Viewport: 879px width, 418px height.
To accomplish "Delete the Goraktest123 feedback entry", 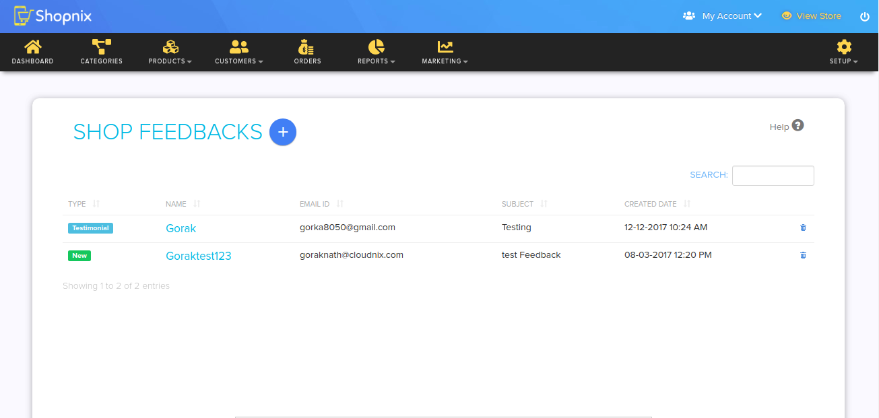I will [x=803, y=255].
